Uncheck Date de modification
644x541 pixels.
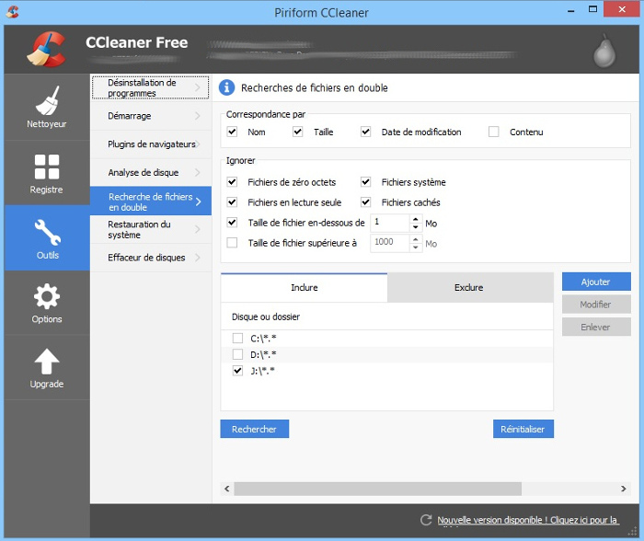point(365,132)
